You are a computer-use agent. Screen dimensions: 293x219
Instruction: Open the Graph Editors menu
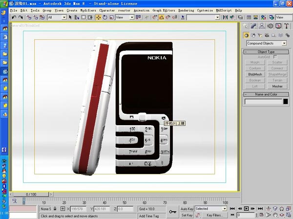(x=164, y=10)
